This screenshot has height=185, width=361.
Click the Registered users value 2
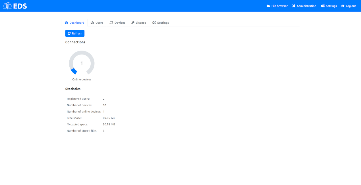[x=104, y=99]
